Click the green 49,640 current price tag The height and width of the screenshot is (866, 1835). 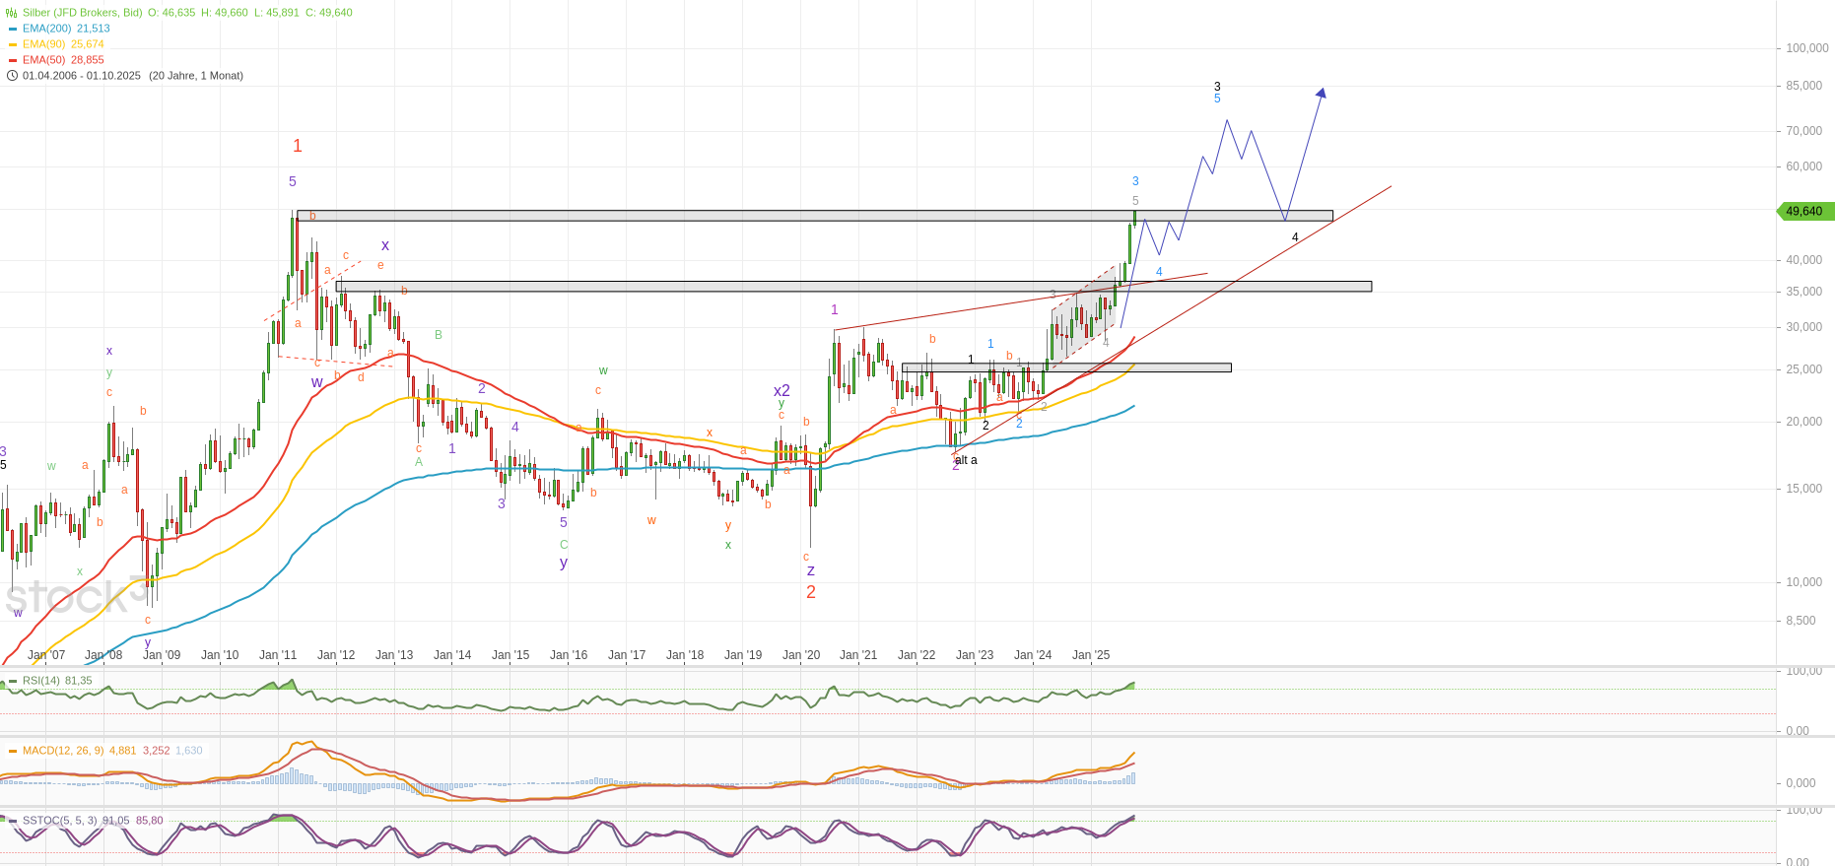[1804, 211]
